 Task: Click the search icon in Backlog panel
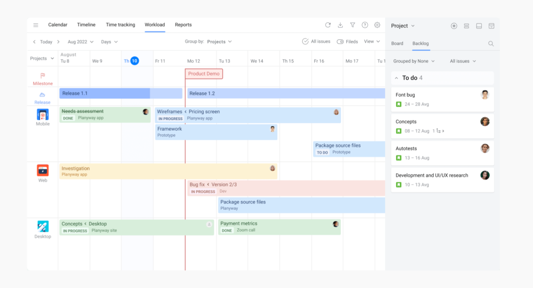491,44
